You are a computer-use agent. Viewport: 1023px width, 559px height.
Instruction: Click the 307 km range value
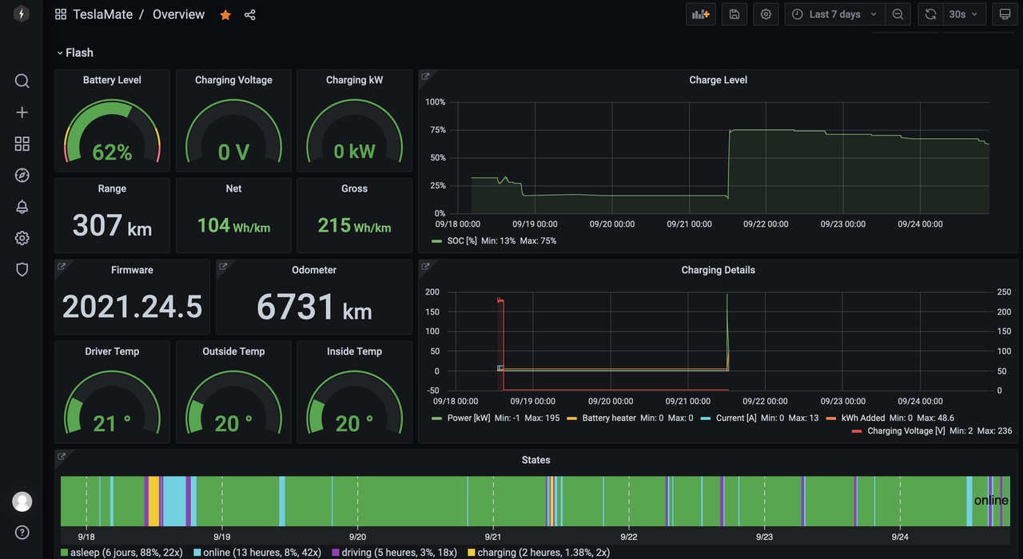[112, 225]
